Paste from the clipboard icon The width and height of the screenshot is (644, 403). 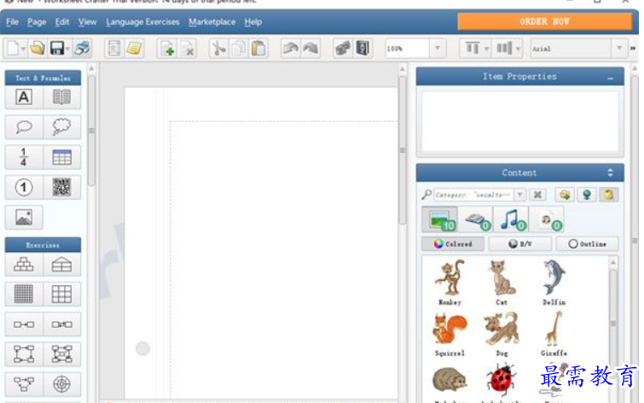tap(258, 49)
